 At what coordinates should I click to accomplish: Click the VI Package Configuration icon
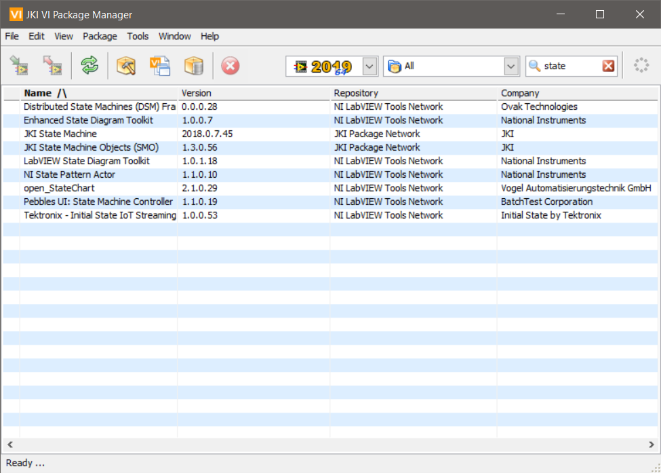160,66
